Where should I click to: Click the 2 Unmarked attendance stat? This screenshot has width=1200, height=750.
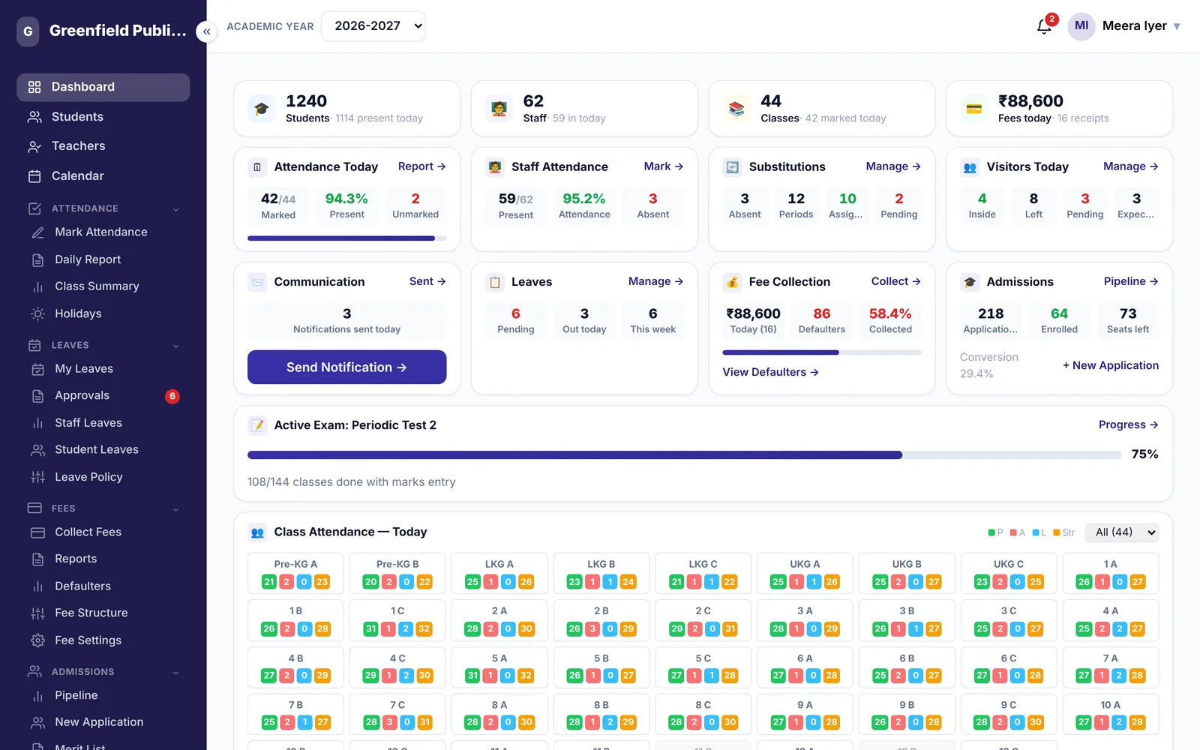[415, 205]
